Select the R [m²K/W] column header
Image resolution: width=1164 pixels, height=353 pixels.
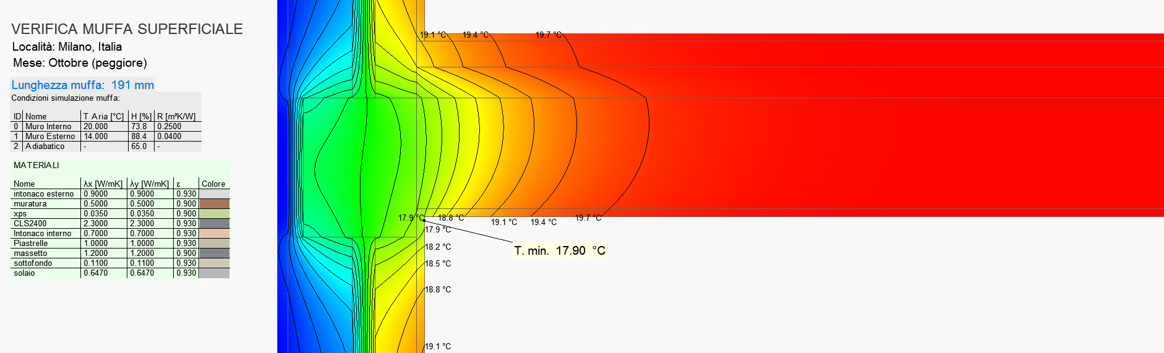coord(176,116)
